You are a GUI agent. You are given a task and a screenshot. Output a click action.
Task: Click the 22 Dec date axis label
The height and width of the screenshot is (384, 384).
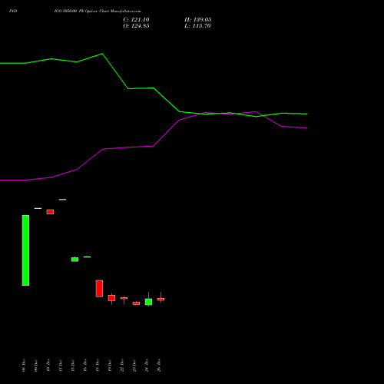coord(122,366)
